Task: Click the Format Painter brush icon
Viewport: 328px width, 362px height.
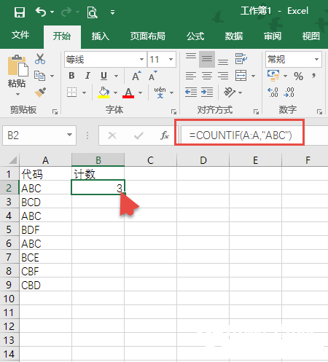Action: [x=40, y=93]
